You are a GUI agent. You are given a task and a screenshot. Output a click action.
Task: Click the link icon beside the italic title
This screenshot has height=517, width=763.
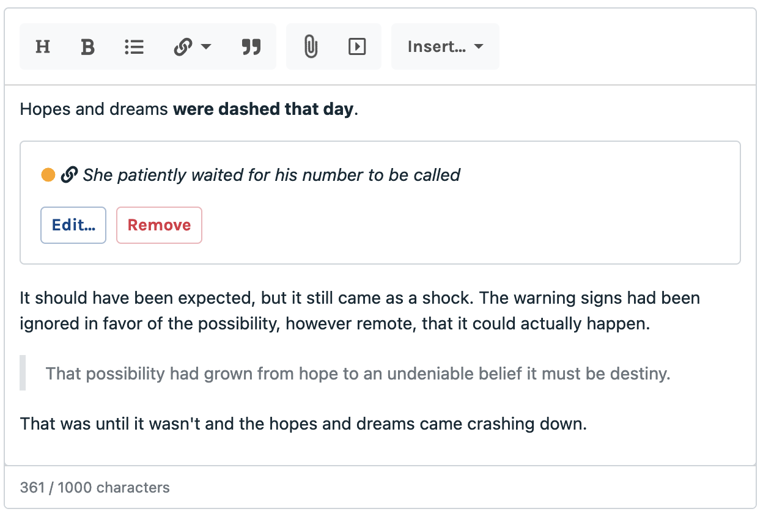pos(69,175)
